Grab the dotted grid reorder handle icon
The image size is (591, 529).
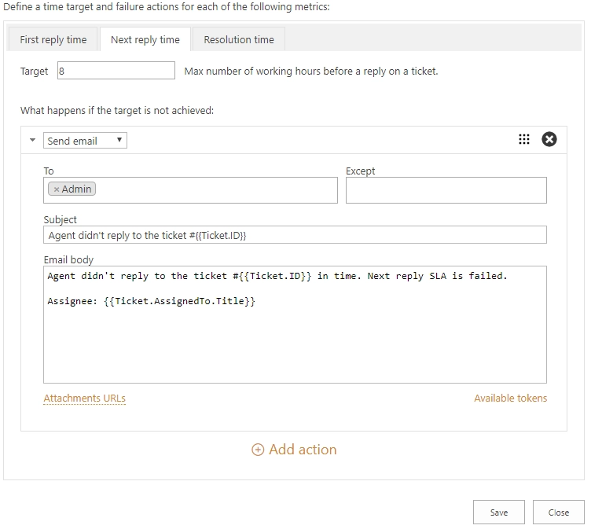(x=523, y=139)
